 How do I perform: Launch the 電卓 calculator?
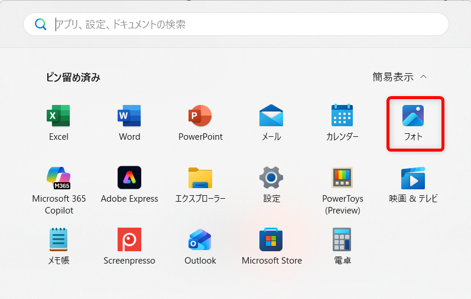tap(342, 247)
